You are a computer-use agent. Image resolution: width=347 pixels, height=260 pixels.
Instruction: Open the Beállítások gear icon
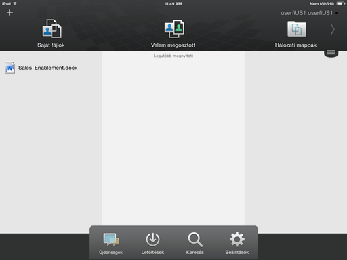237,240
